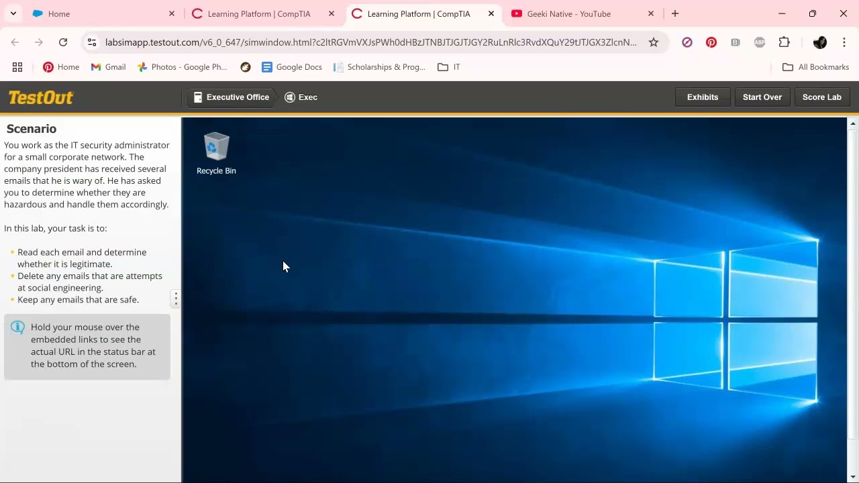
Task: Restore down the browser window
Action: click(813, 13)
